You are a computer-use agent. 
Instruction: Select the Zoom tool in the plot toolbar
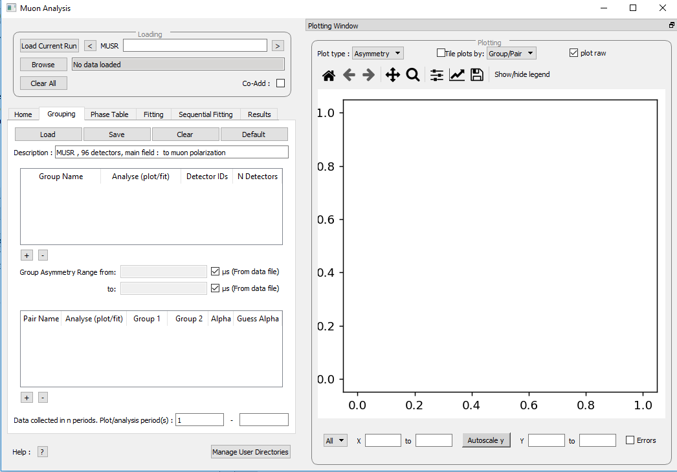point(414,74)
